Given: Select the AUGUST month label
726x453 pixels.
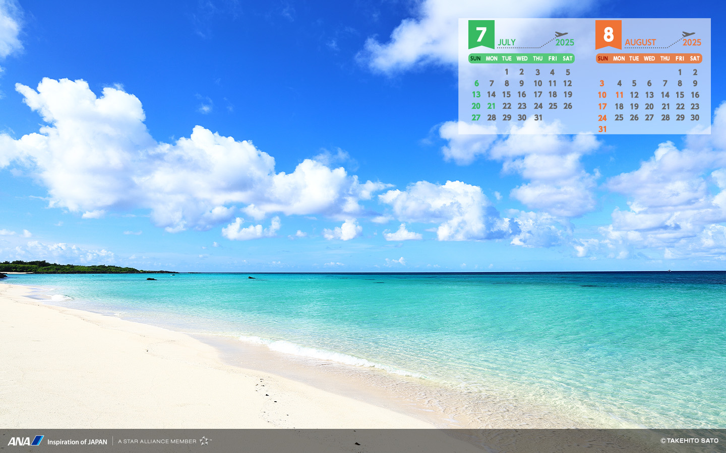Looking at the screenshot, I should point(640,42).
